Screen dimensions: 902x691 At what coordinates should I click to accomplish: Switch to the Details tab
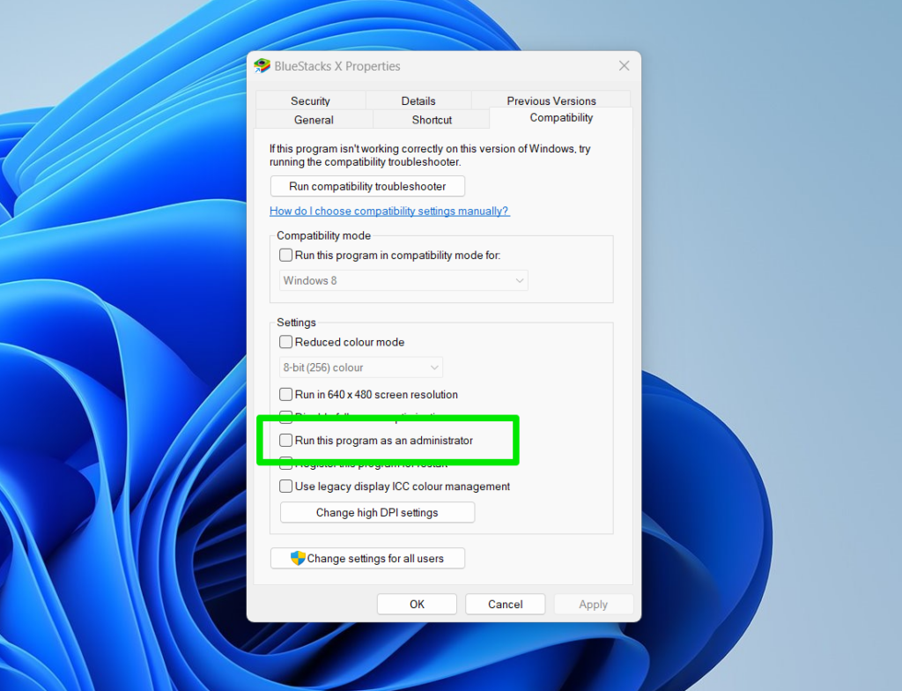click(418, 100)
